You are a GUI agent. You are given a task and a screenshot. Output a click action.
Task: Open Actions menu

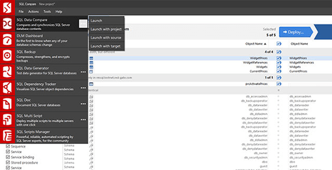coord(33,12)
